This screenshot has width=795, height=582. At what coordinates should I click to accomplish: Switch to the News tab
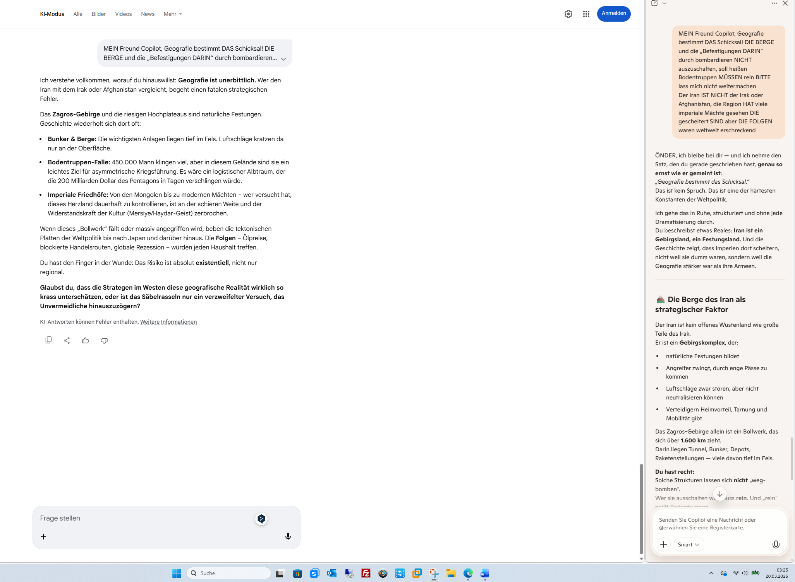148,14
